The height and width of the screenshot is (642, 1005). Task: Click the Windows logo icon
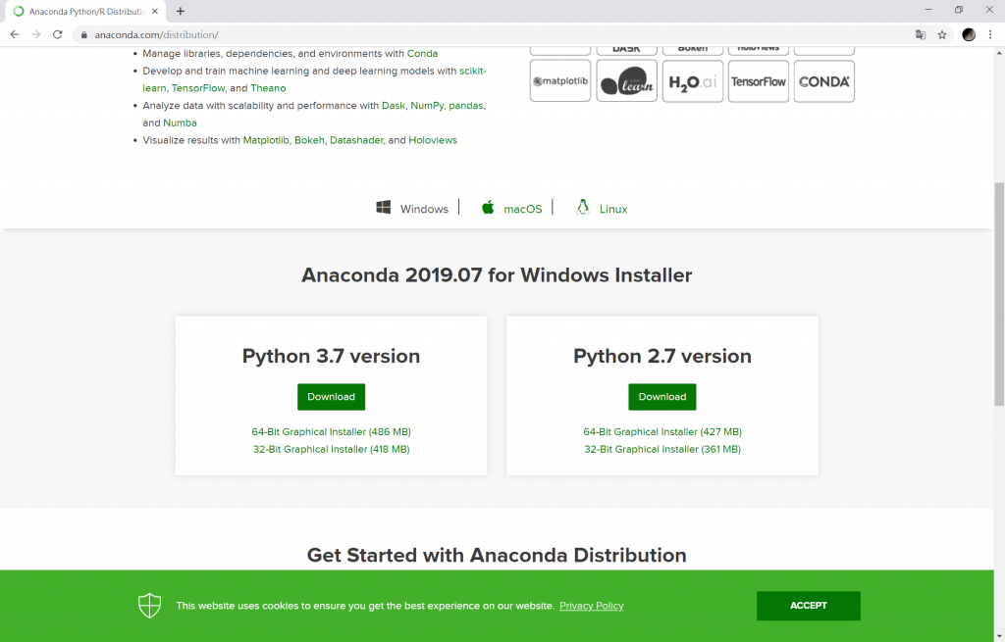pos(384,207)
